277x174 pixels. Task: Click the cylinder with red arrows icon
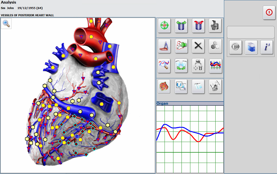click(198, 26)
